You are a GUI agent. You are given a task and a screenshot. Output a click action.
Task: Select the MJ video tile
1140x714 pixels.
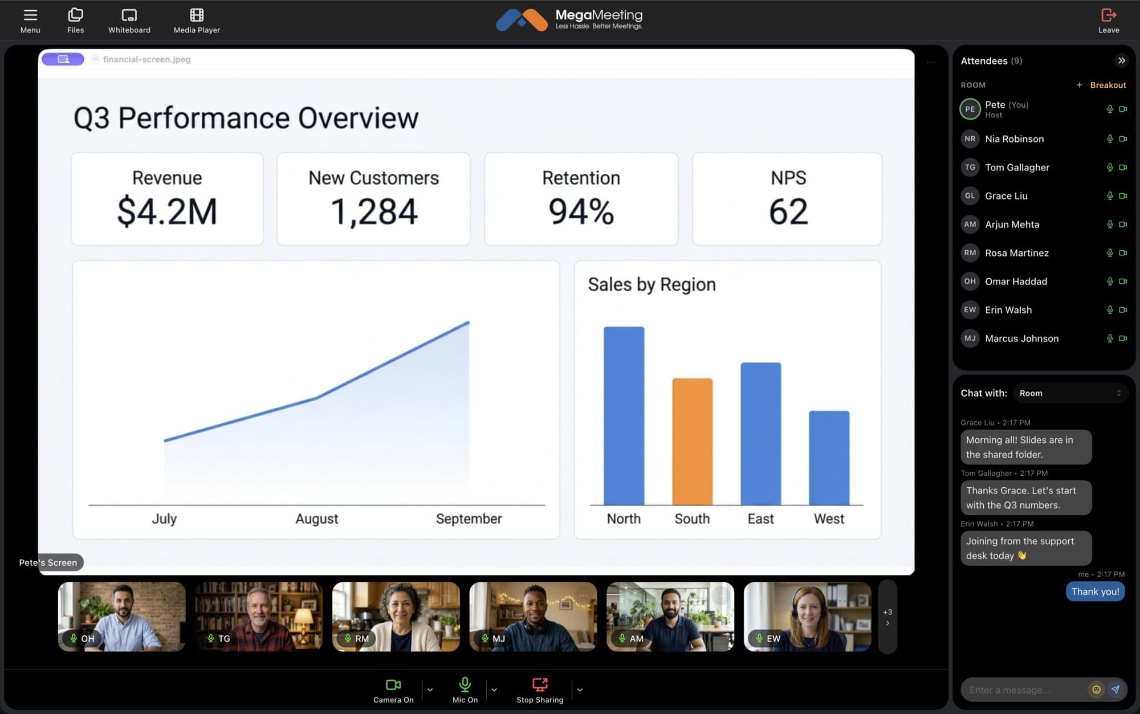(x=533, y=617)
